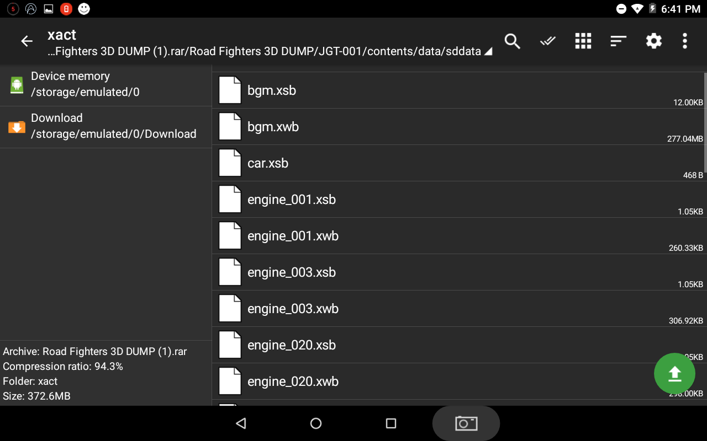Select file engine_001.xwb
Screen dimensions: 707x441
pos(458,236)
